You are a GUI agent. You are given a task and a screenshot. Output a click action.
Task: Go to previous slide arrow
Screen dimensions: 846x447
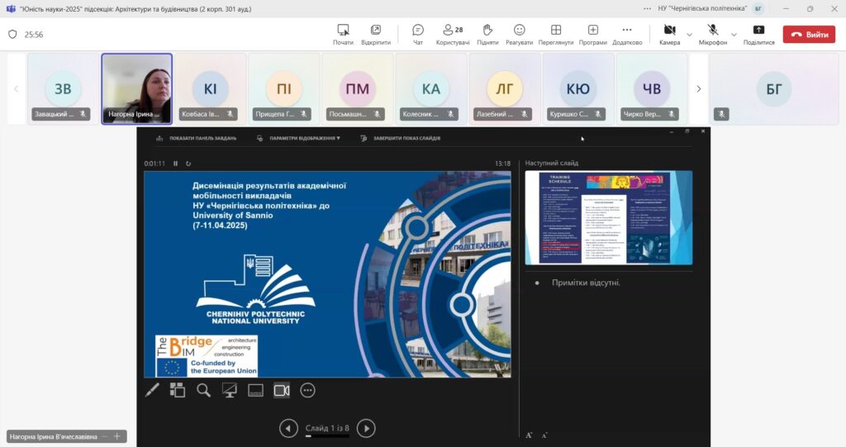point(288,429)
